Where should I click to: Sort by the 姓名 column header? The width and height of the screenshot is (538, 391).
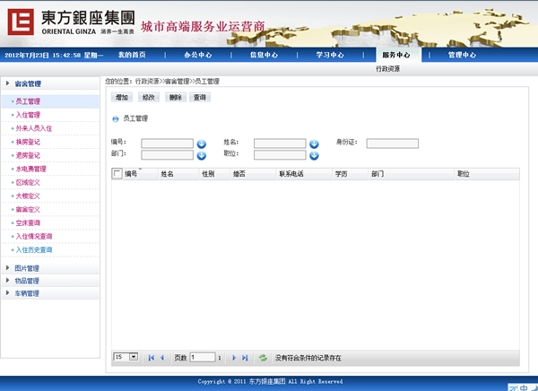click(x=178, y=174)
